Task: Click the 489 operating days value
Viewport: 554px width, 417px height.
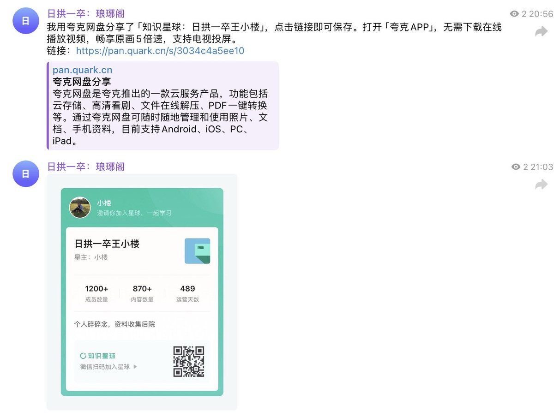Action: click(187, 289)
